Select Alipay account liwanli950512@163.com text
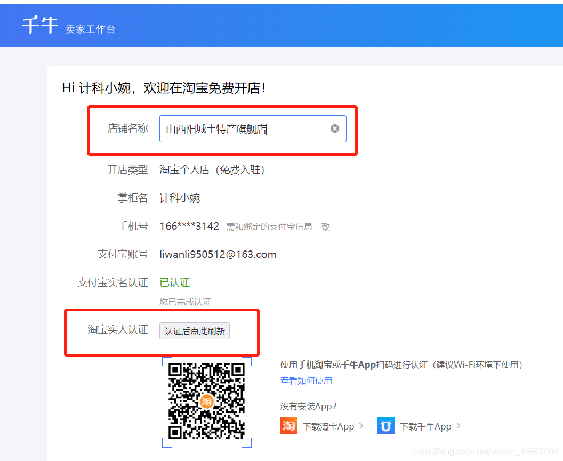This screenshot has height=461, width=563. pos(218,255)
